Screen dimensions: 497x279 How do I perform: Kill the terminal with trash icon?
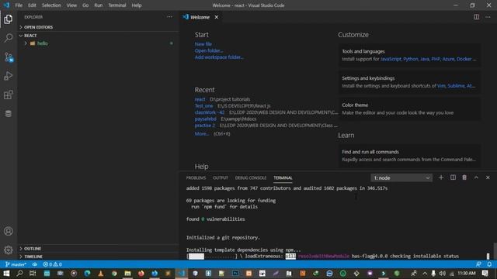464,177
